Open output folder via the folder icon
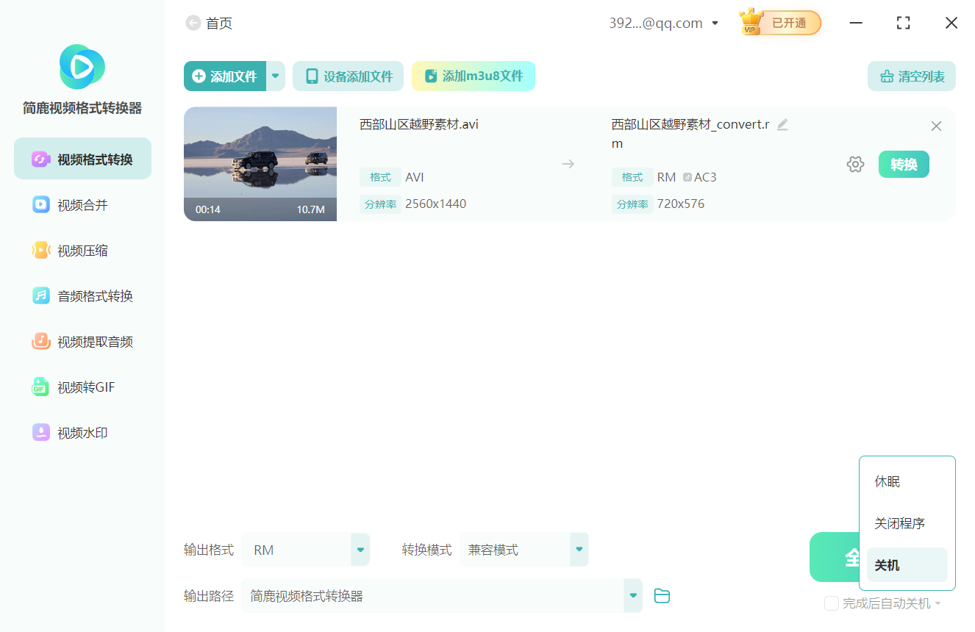Viewport: 975px width, 632px height. [x=662, y=595]
